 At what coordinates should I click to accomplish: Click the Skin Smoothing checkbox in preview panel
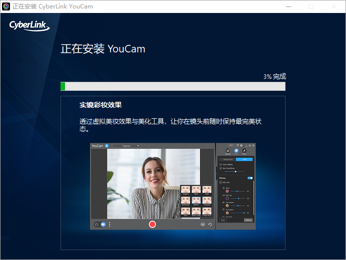coord(220,168)
